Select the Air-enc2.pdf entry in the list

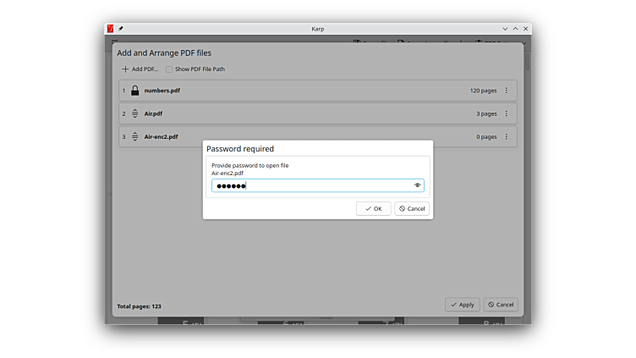pyautogui.click(x=161, y=136)
